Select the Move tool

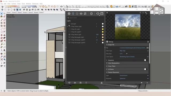(x=2, y=35)
